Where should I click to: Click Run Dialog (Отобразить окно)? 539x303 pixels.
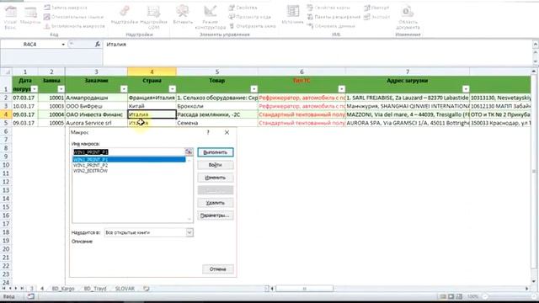click(253, 26)
